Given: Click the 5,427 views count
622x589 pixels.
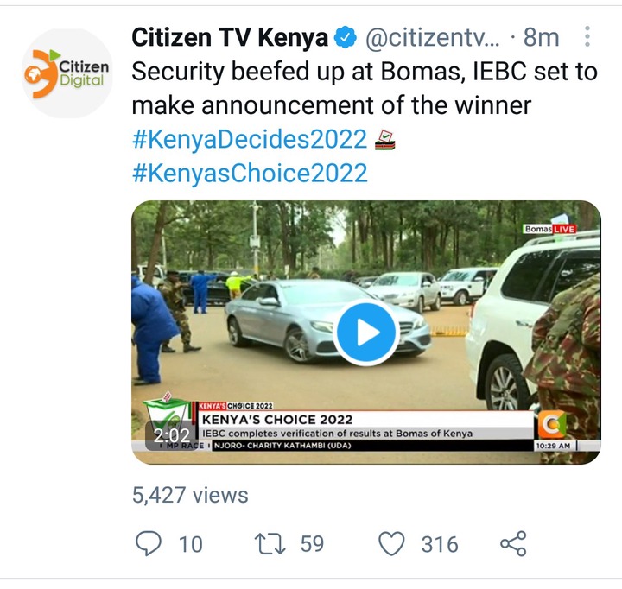Looking at the screenshot, I should click(x=190, y=495).
